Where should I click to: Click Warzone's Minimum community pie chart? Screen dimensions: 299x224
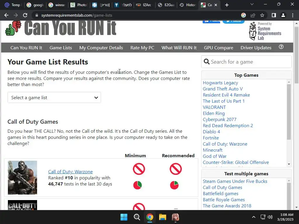(x=138, y=185)
